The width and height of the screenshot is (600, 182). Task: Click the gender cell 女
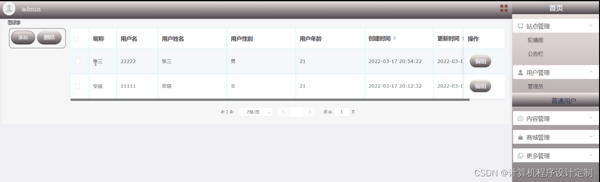(233, 86)
